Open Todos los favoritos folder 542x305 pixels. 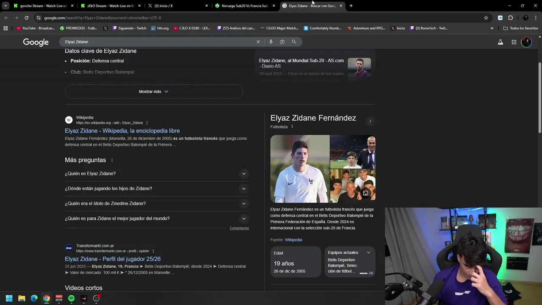tap(520, 28)
